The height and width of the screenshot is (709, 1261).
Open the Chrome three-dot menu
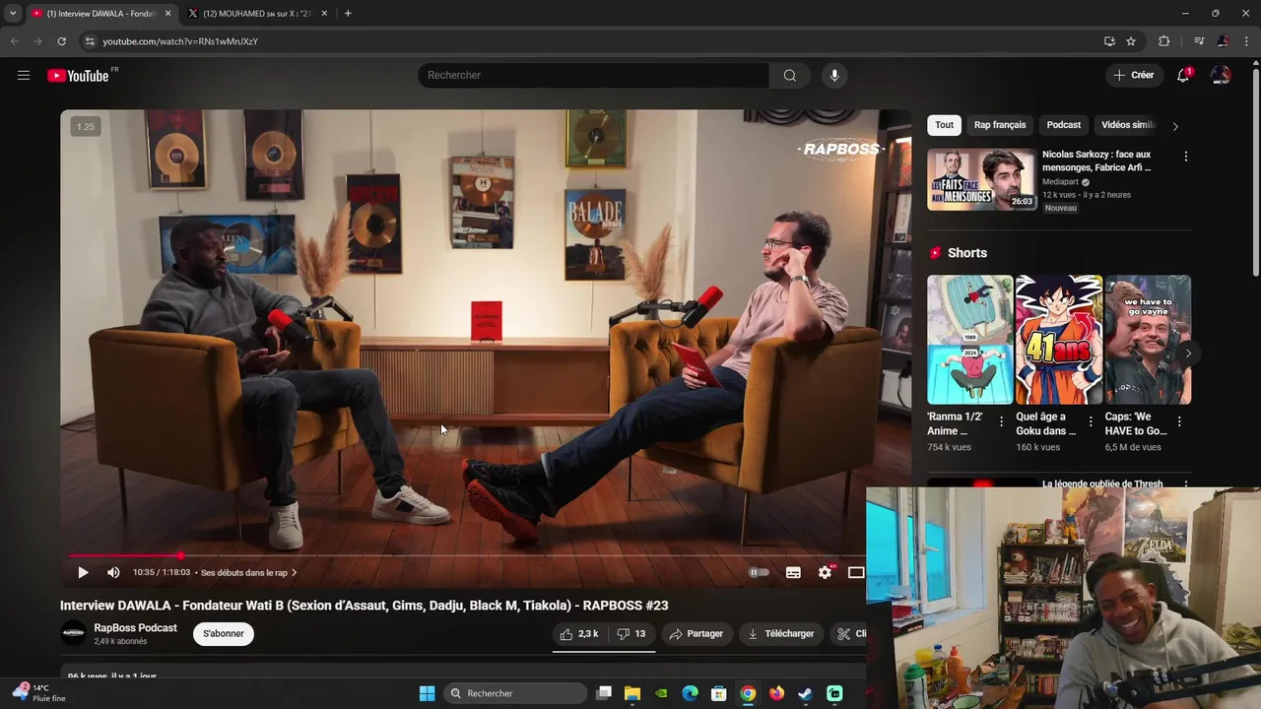point(1245,41)
